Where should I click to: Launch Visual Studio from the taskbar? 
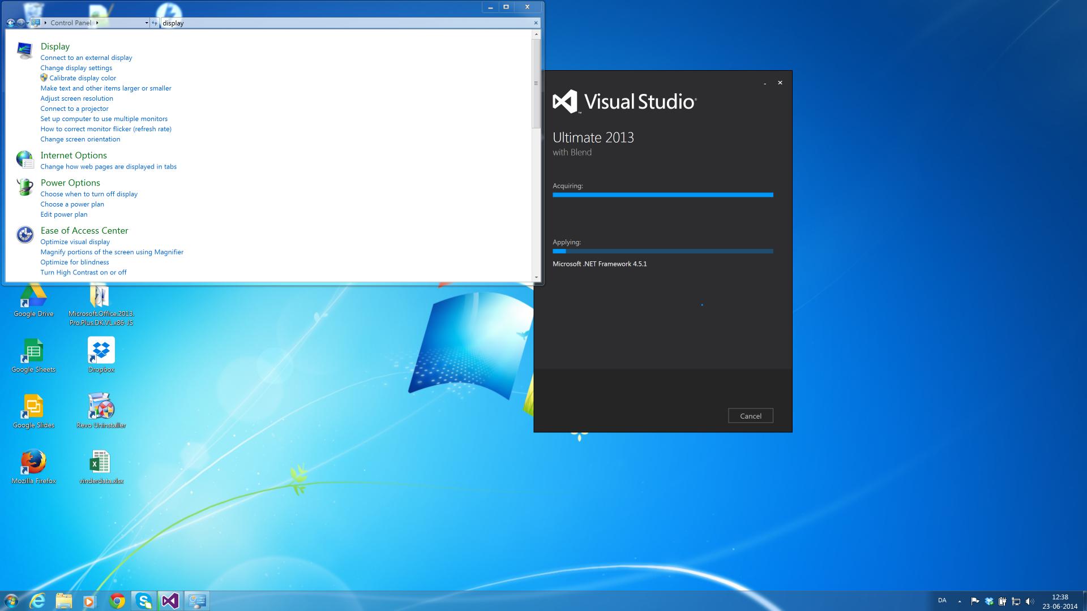(170, 601)
